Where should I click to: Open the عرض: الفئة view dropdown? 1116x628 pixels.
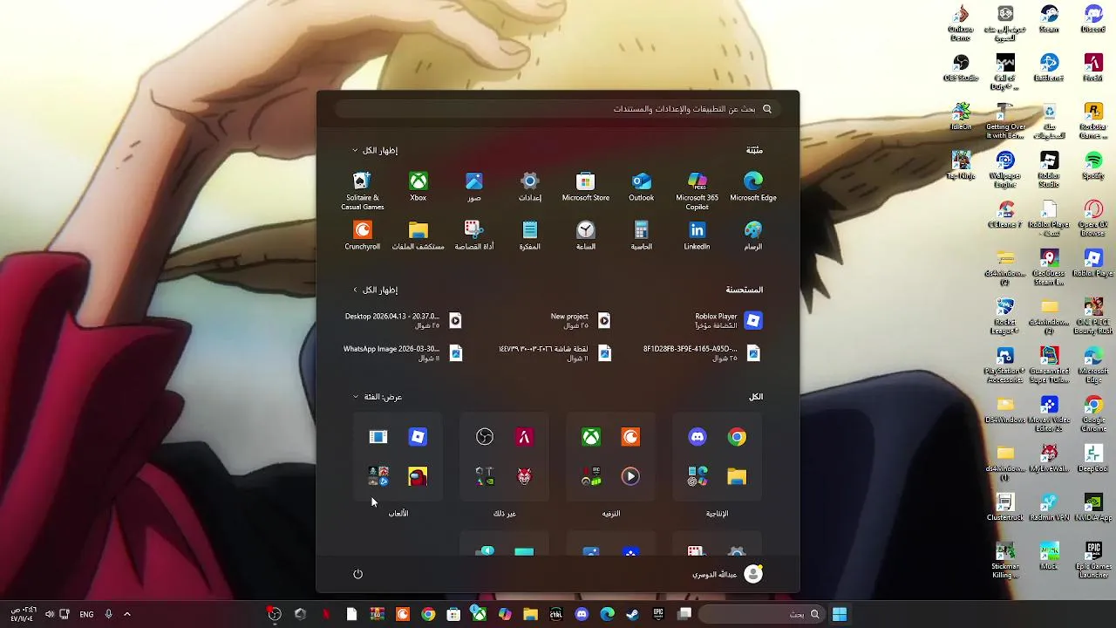tap(378, 397)
